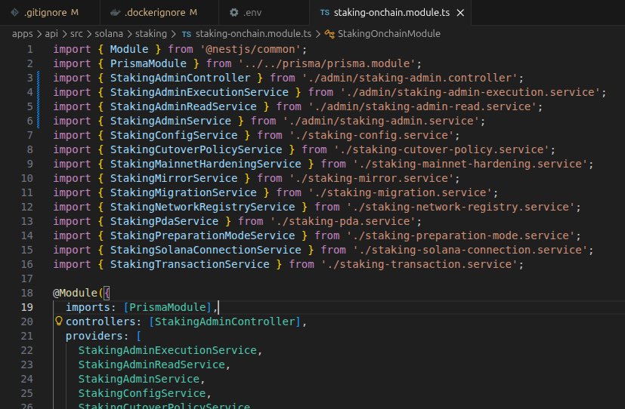625x409 pixels.
Task: Open the 'staking' breadcrumb segment
Action: point(151,34)
